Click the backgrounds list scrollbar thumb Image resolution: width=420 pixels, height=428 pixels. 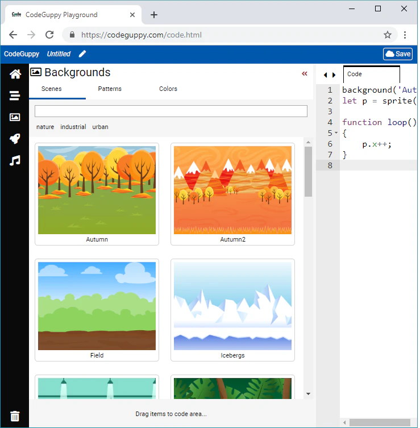click(x=309, y=172)
